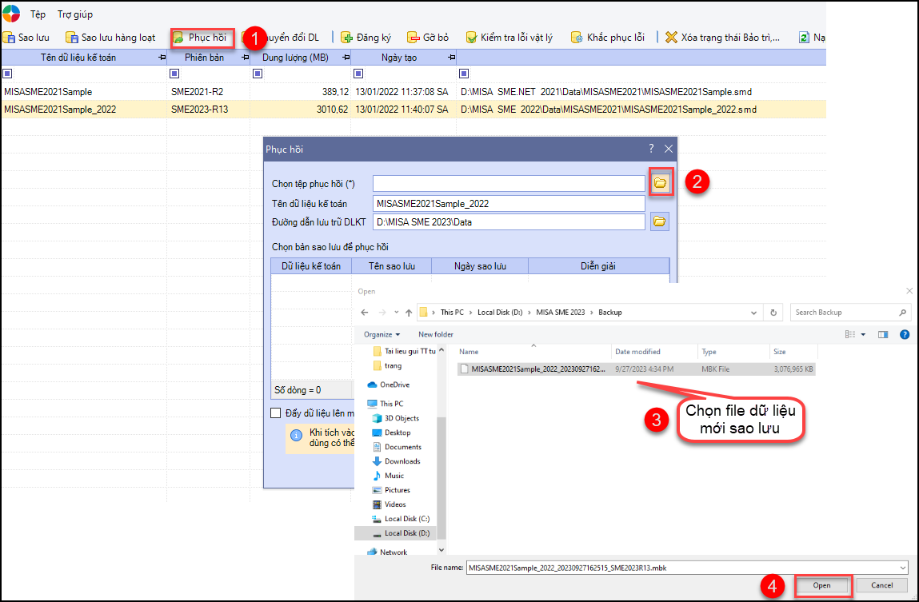The height and width of the screenshot is (602, 919).
Task: Click the Sao lưu backup toolbar icon
Action: [x=10, y=38]
